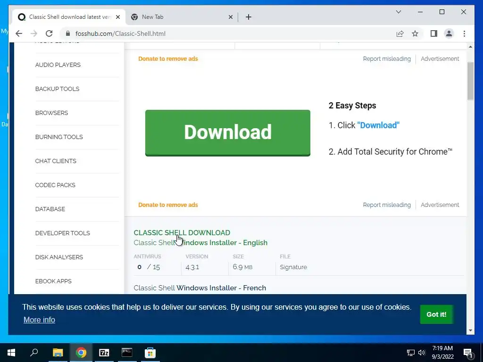This screenshot has width=483, height=362.
Task: Go back with the browser back arrow
Action: coord(19,33)
